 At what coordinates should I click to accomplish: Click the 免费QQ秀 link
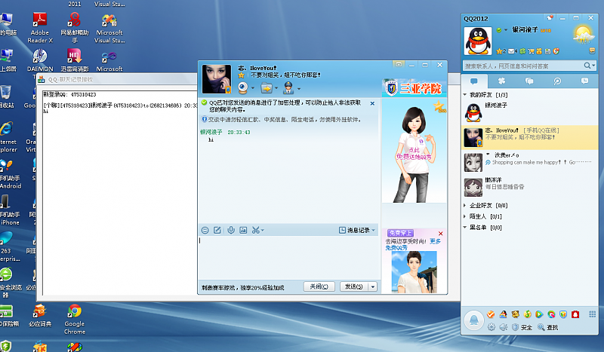pos(396,248)
